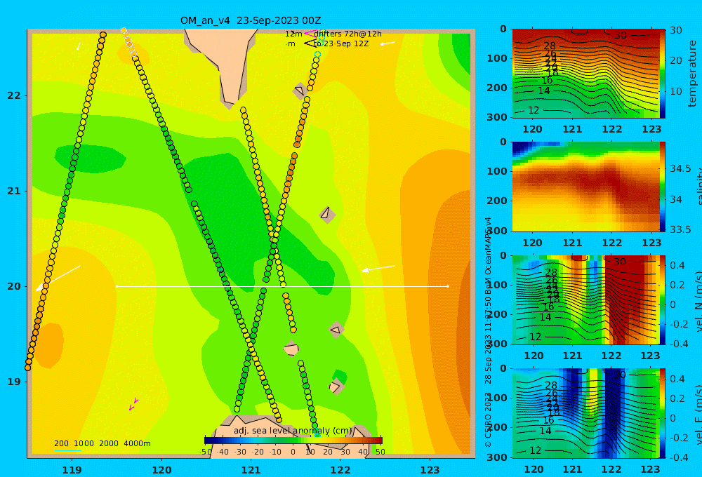Click the '33.5' tick on the salinity scale
This screenshot has width=702, height=477.
[x=680, y=229]
